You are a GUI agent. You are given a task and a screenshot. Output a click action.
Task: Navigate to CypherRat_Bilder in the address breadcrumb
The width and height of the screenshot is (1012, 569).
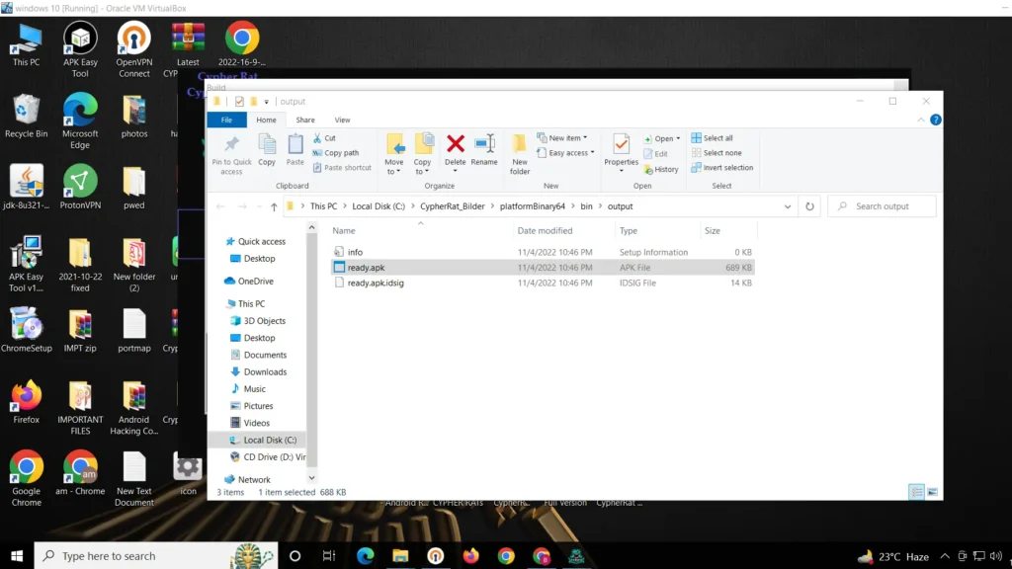click(x=453, y=206)
